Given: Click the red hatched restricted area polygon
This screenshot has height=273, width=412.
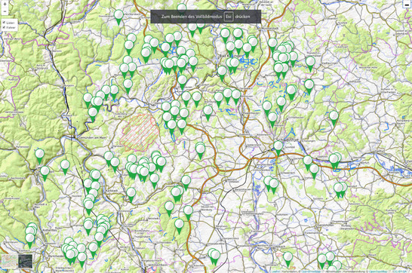Looking at the screenshot, I should click(x=140, y=132).
